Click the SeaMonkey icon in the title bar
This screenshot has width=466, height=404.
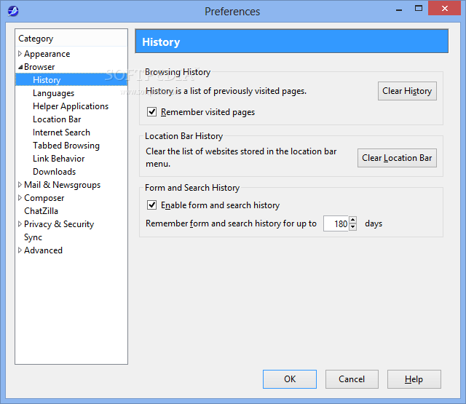click(x=13, y=12)
